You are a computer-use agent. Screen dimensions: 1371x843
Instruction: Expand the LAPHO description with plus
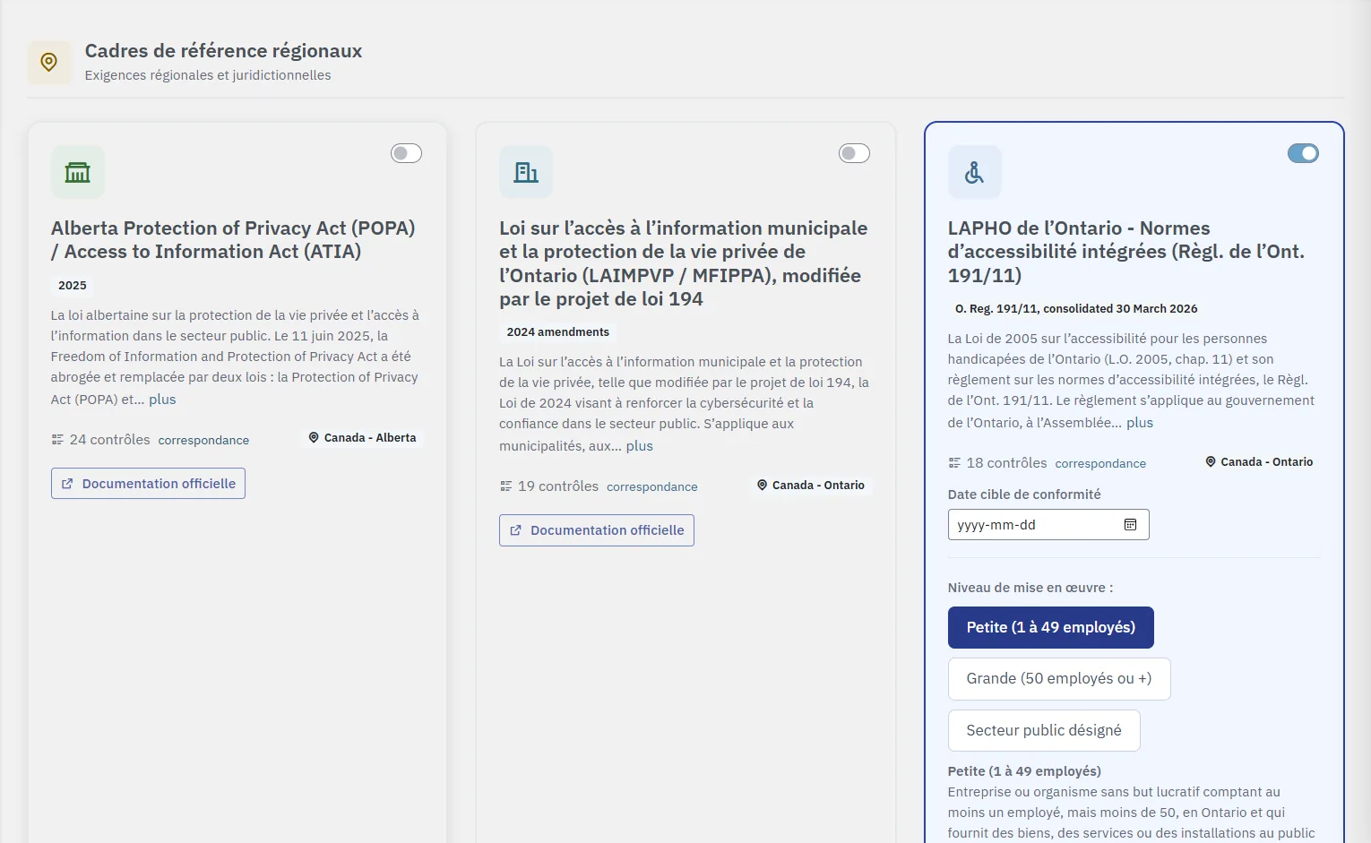coord(1140,423)
